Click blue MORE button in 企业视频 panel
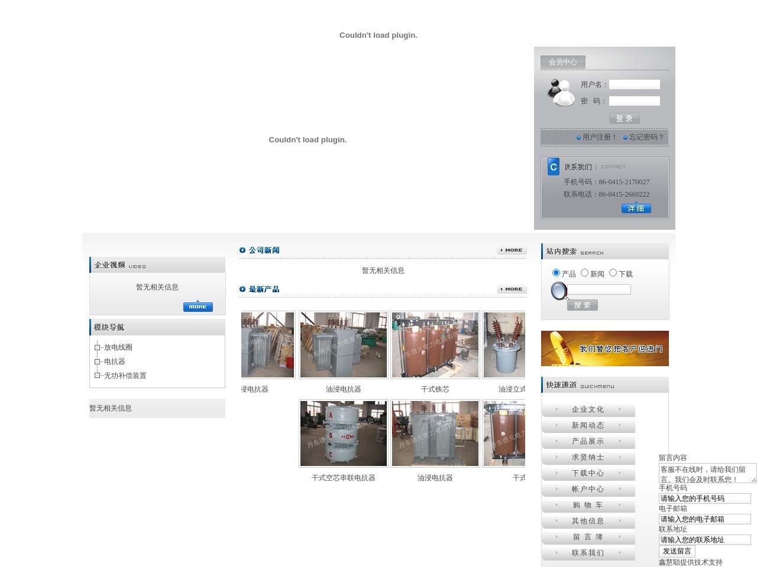 (x=198, y=307)
